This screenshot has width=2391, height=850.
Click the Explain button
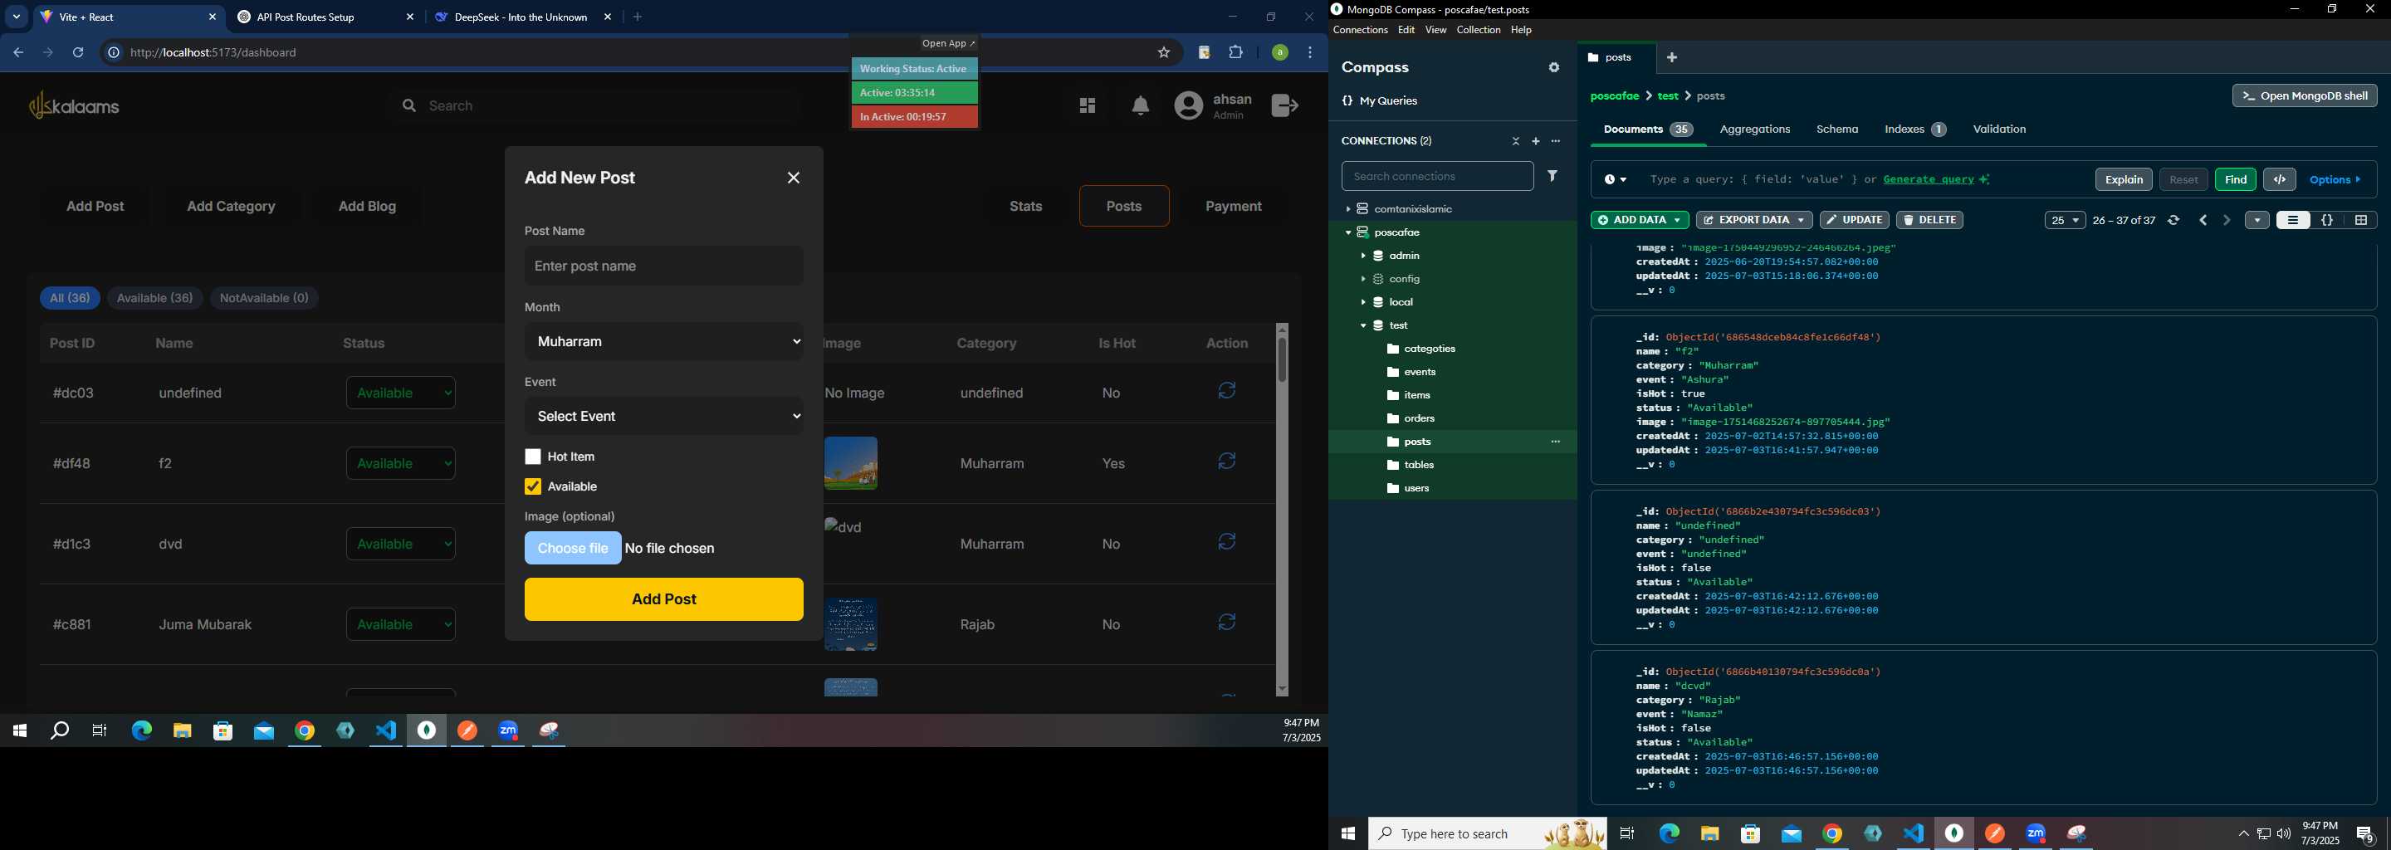[2124, 179]
